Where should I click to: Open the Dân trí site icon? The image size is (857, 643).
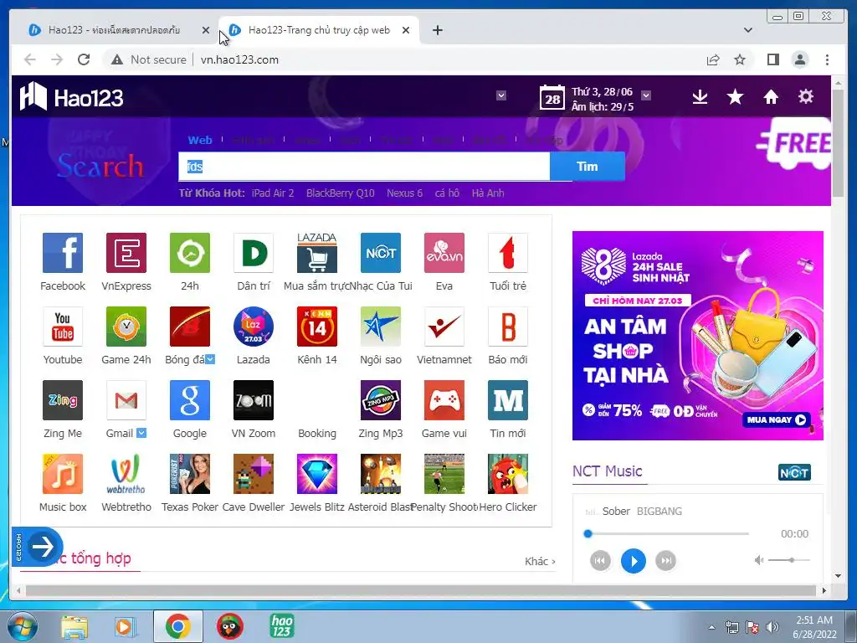(x=254, y=253)
